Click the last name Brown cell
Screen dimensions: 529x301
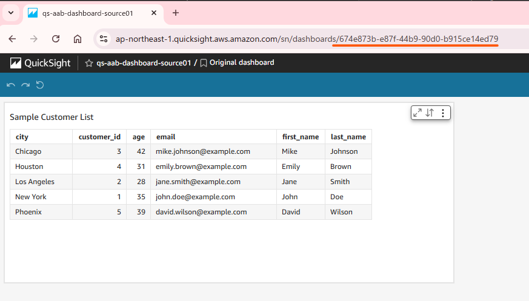(348, 167)
